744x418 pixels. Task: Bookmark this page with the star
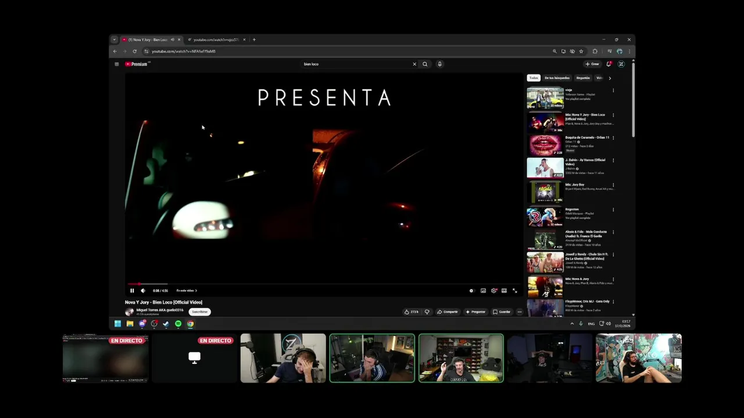click(581, 51)
